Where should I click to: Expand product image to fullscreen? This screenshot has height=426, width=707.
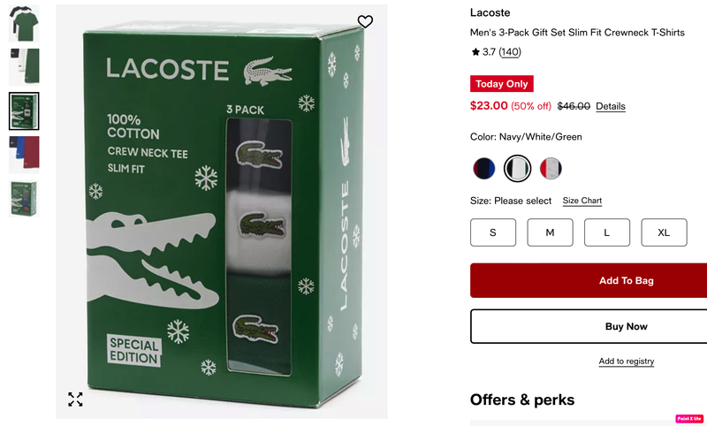click(75, 399)
